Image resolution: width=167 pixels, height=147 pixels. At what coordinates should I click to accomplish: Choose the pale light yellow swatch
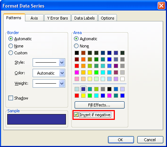[90, 79]
